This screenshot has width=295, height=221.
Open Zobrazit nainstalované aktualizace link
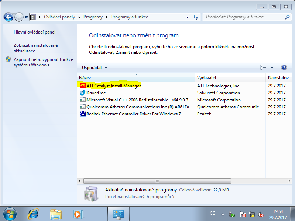35,48
